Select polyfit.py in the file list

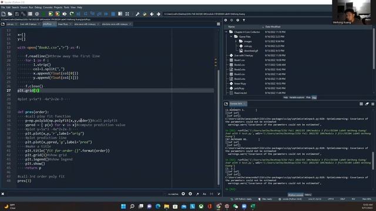[x=239, y=89]
